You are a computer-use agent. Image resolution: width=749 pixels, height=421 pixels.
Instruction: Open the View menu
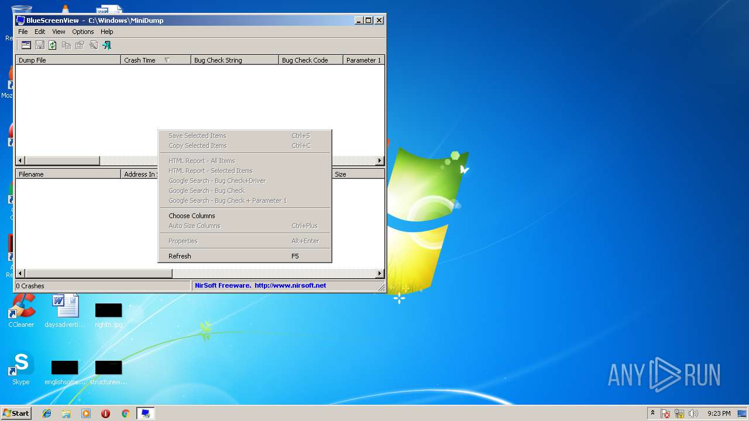pyautogui.click(x=59, y=32)
